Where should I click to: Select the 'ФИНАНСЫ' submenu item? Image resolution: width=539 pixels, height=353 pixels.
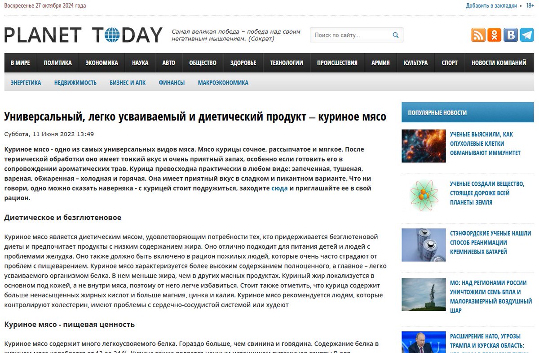tap(172, 83)
